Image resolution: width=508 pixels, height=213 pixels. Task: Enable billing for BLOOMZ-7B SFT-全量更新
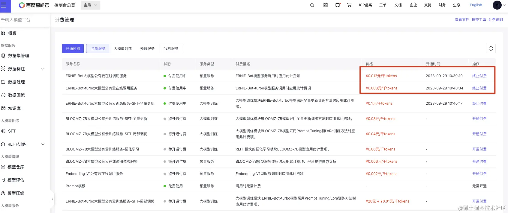pyautogui.click(x=479, y=119)
